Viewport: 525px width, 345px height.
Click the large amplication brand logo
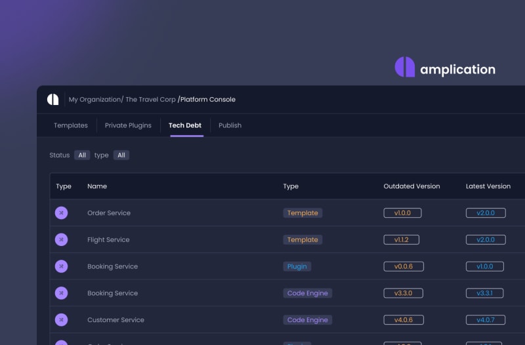(445, 68)
